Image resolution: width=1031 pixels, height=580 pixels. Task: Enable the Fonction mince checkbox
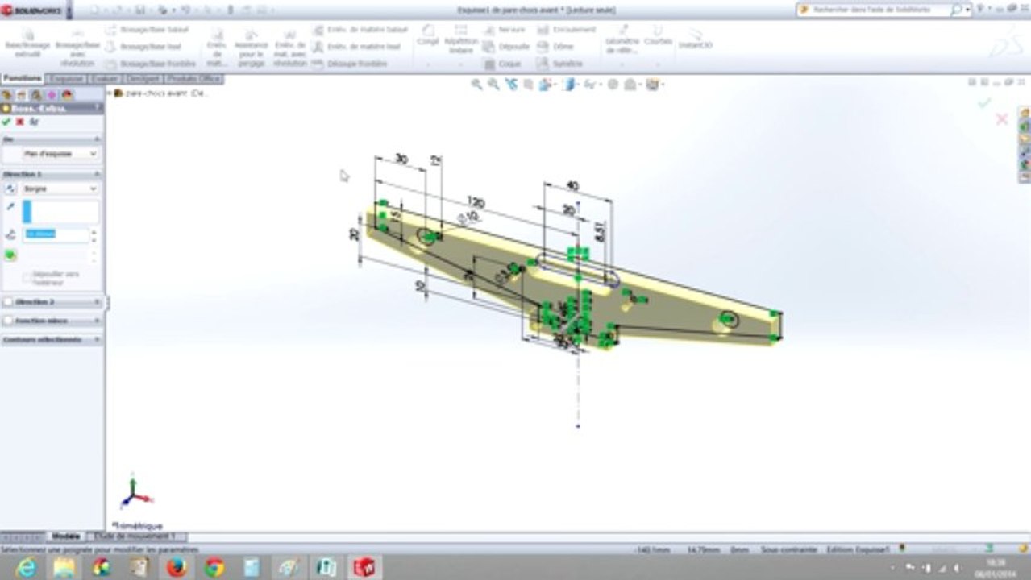click(9, 321)
